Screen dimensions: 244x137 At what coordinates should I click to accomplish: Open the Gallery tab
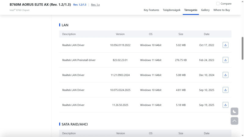coord(205,10)
